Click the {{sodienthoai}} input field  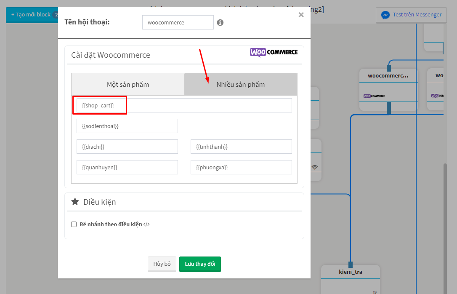click(127, 126)
